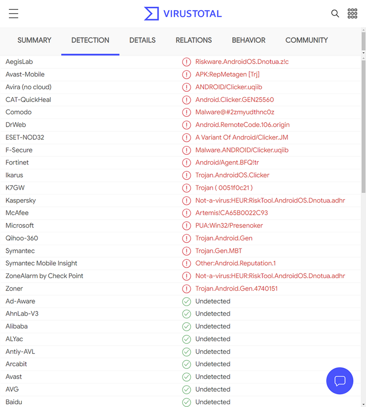Switch to the Details tab
Image resolution: width=366 pixels, height=407 pixels.
point(142,40)
